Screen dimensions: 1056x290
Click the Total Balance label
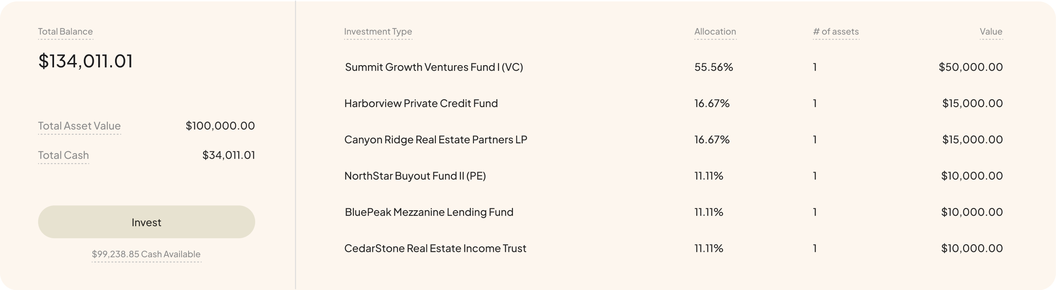(x=65, y=32)
